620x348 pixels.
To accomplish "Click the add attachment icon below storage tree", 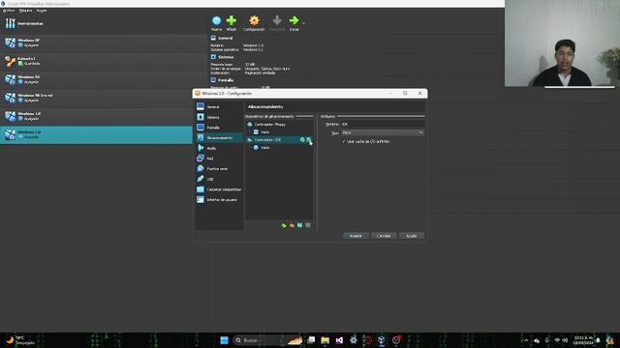I will [299, 225].
